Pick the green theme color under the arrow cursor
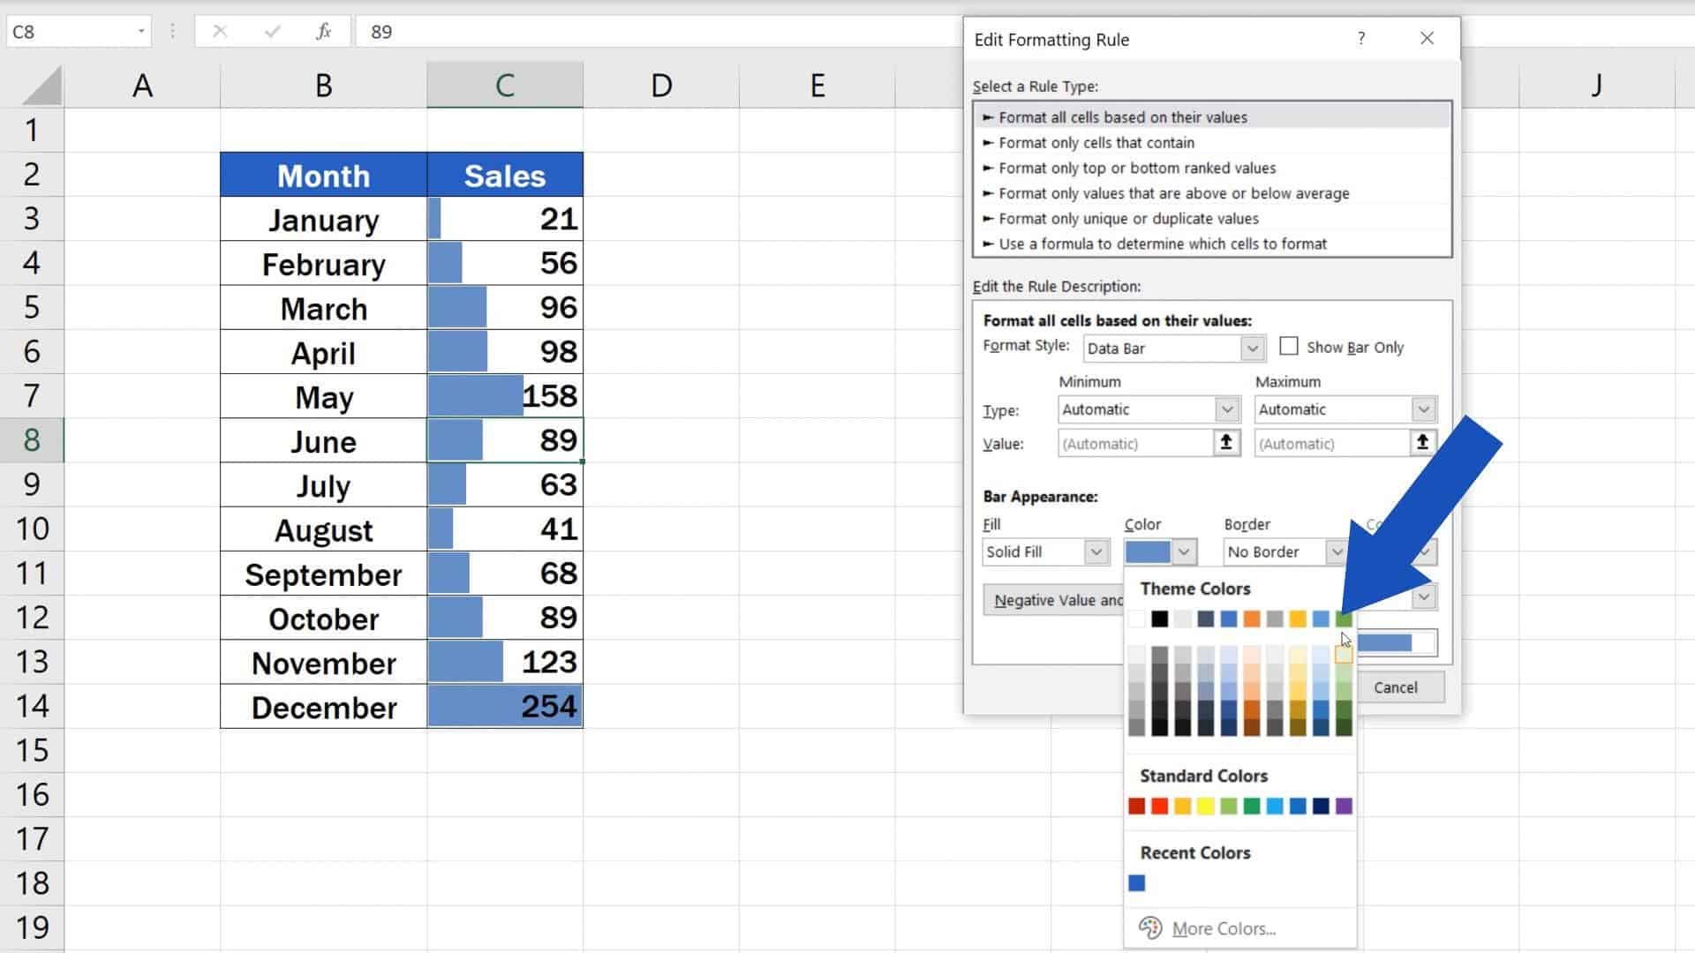The height and width of the screenshot is (953, 1695). tap(1343, 619)
